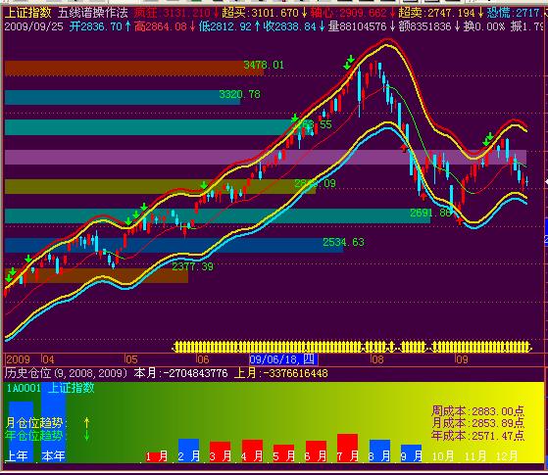The height and width of the screenshot is (475, 548).
Task: Click the green down arrow above September candles
Action: (x=488, y=139)
